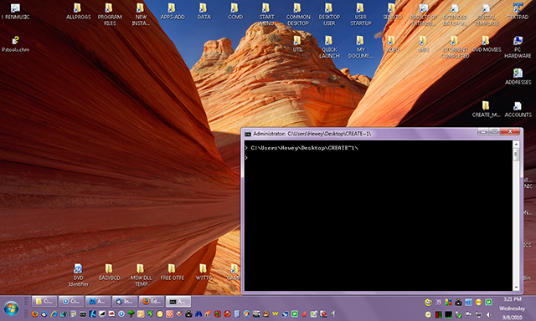Switch to the folder taskbar button C...
This screenshot has width=536, height=321.
pos(44,302)
